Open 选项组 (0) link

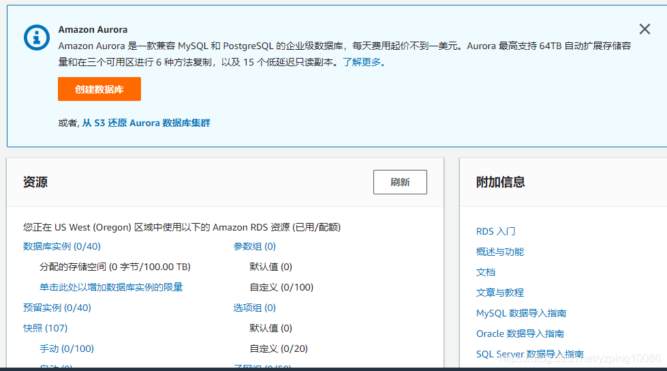coord(254,308)
